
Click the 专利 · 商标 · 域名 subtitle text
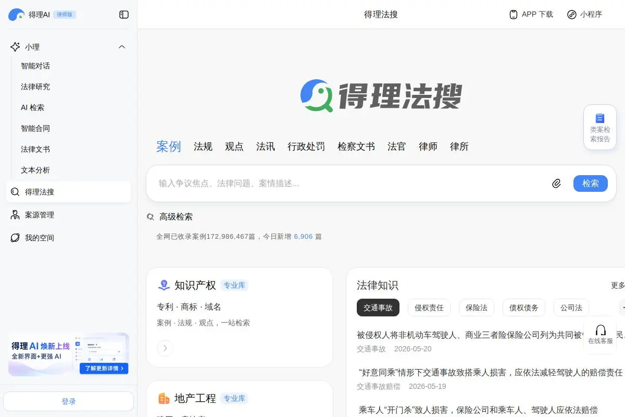189,307
